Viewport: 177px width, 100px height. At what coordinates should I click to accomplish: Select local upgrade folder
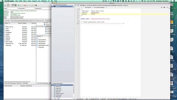point(8,38)
